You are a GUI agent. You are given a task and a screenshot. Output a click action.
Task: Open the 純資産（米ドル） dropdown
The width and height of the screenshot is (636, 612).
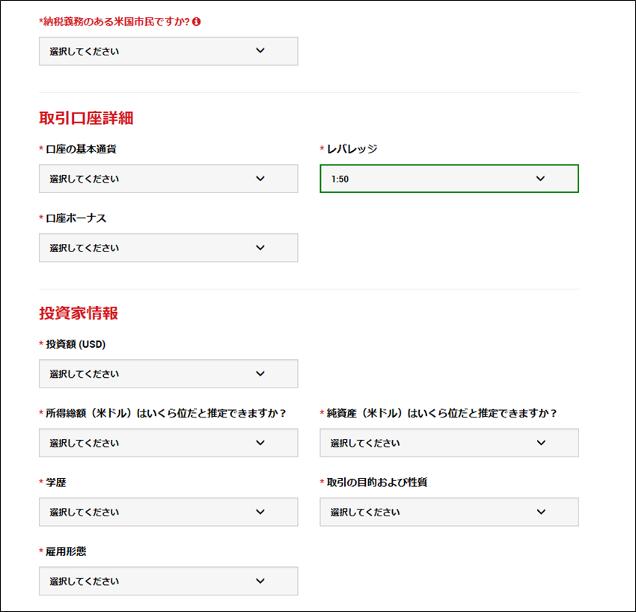point(449,442)
